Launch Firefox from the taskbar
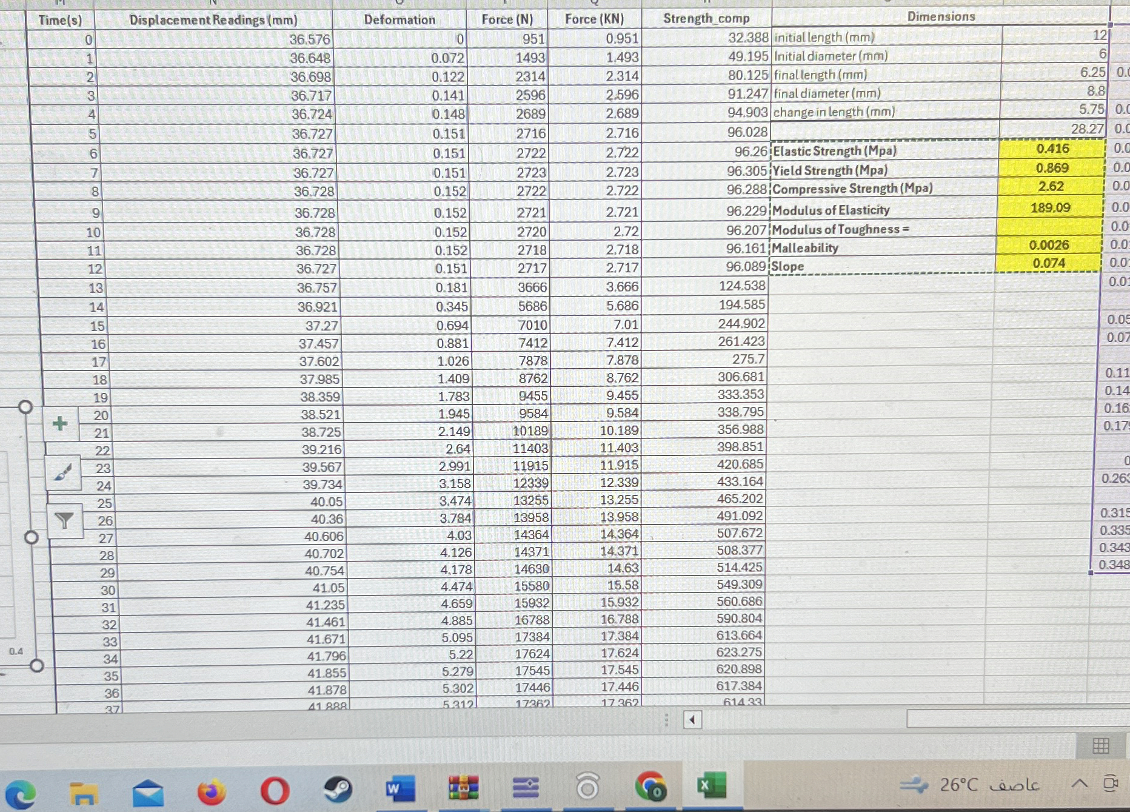 tap(211, 791)
